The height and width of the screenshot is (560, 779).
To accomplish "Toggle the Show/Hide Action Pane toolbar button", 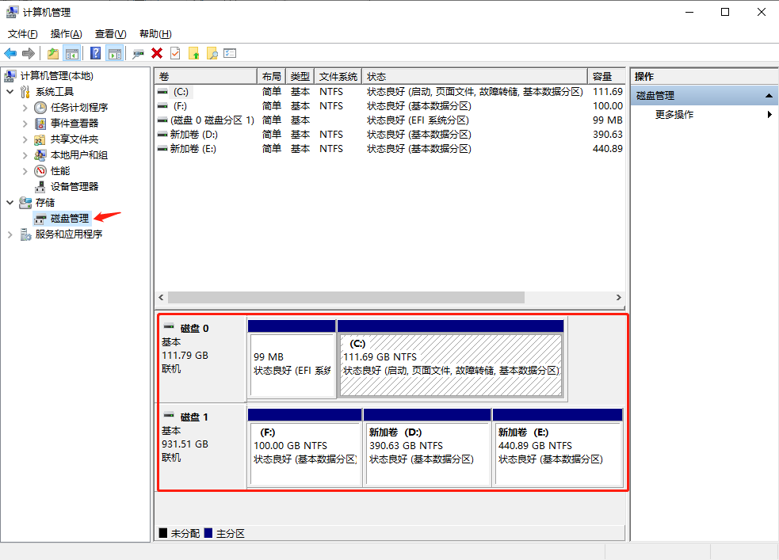I will tap(115, 53).
